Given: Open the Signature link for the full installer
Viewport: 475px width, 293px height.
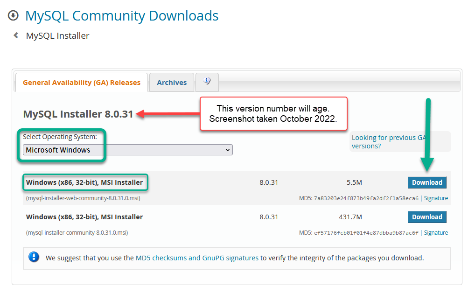Looking at the screenshot, I should click(x=436, y=232).
